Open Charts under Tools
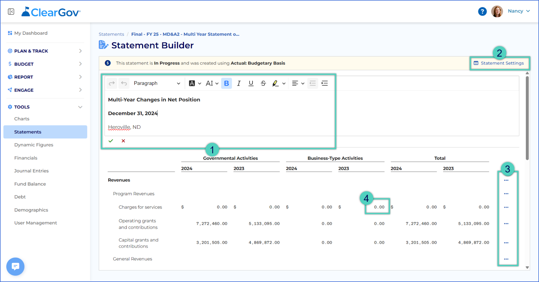The width and height of the screenshot is (539, 282). pos(22,119)
